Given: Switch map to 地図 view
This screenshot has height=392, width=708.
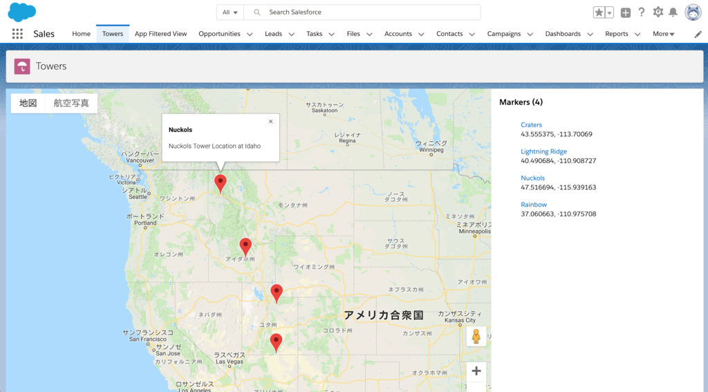Looking at the screenshot, I should (28, 104).
